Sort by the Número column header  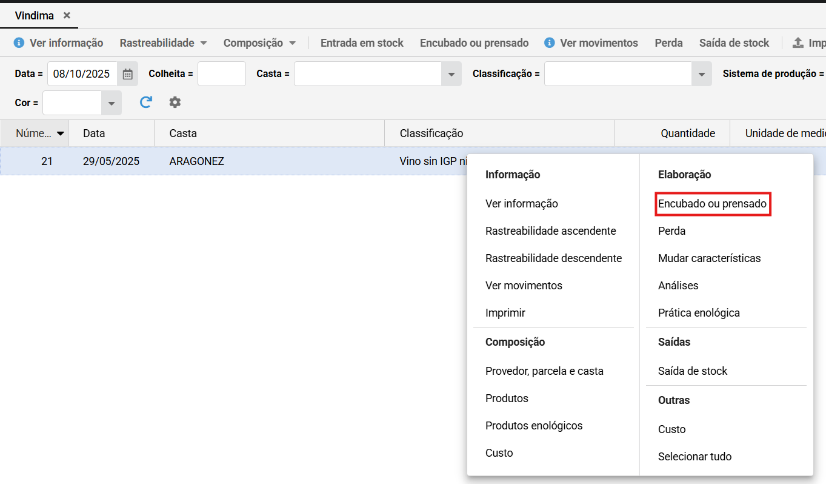click(x=35, y=133)
